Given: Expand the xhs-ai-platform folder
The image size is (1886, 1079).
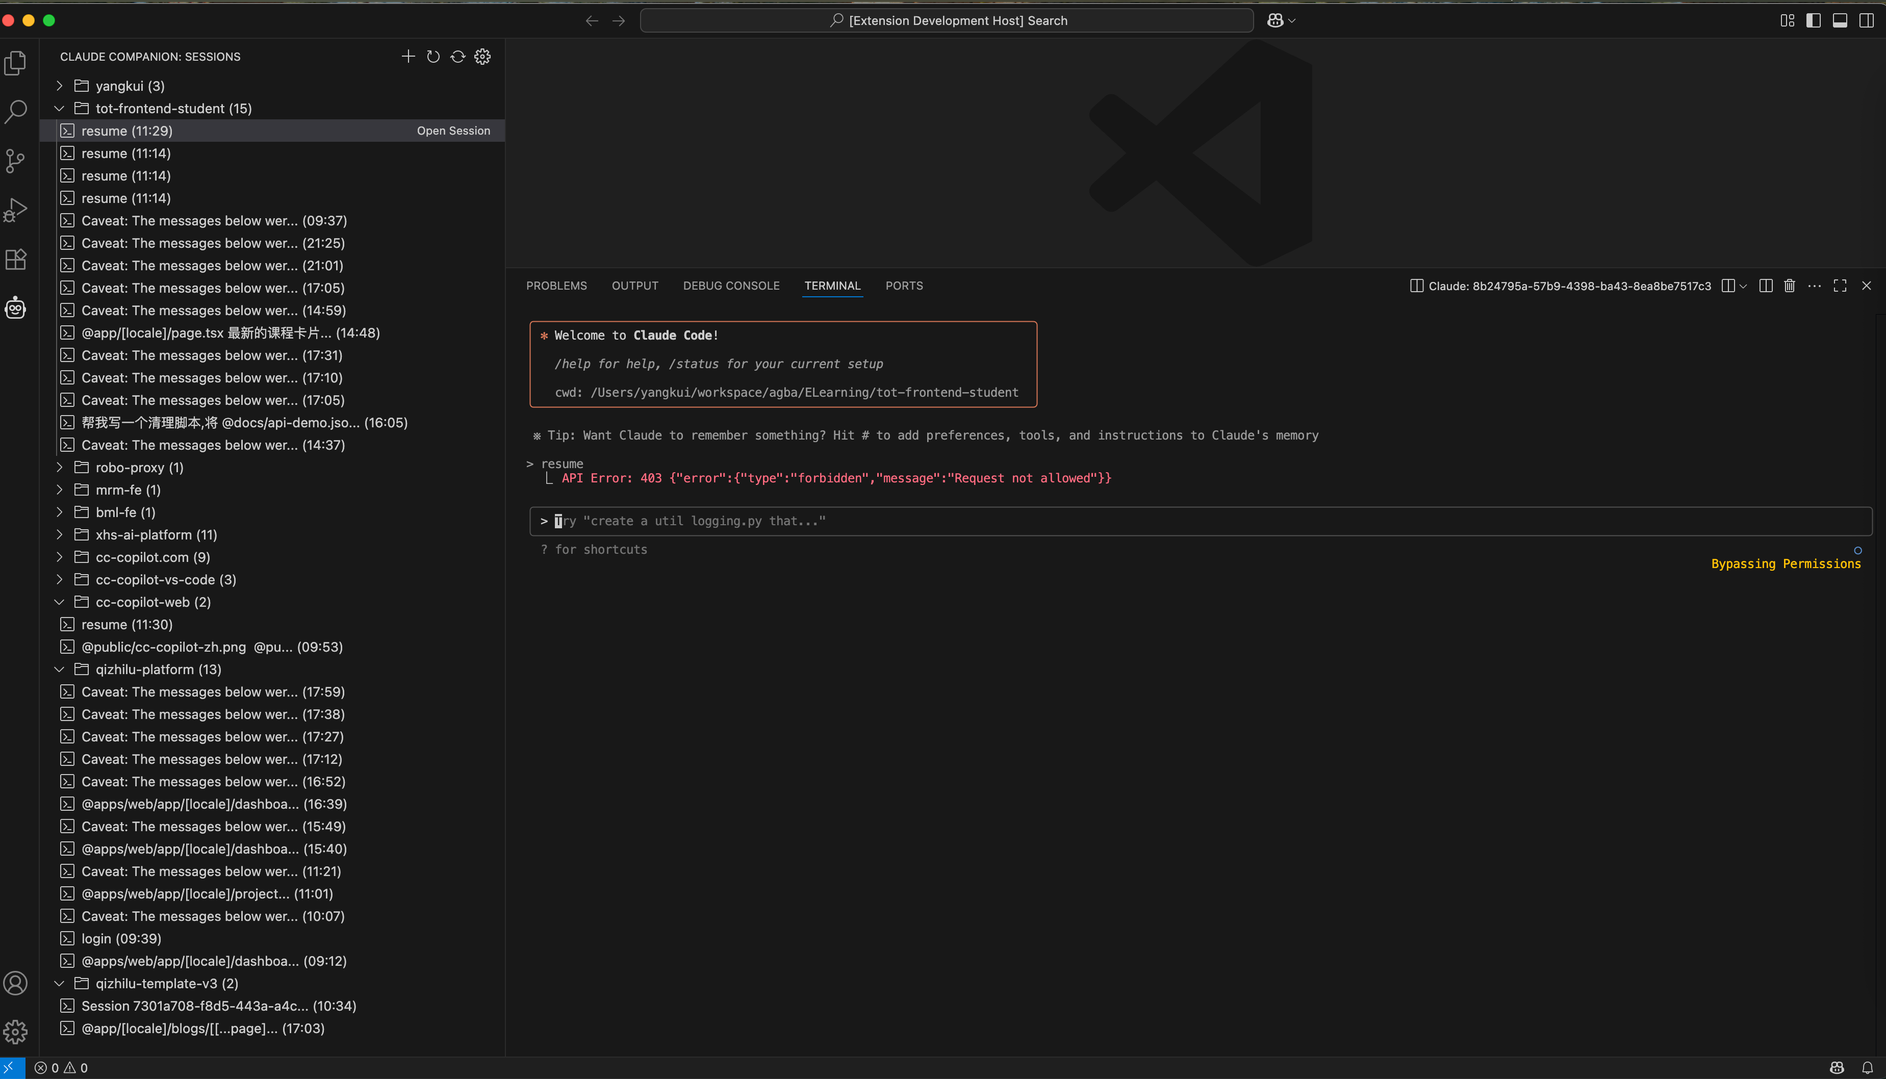Looking at the screenshot, I should pos(60,535).
